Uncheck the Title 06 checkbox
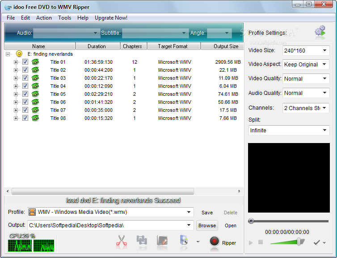Screen dimensions: 337x258 tap(25, 102)
